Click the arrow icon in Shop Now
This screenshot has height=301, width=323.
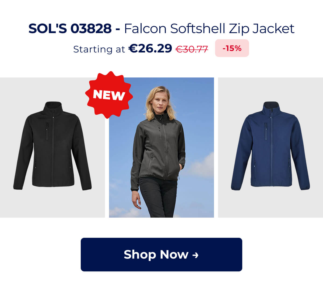[196, 255]
